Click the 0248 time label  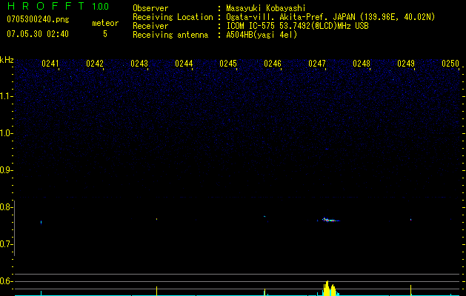point(362,64)
